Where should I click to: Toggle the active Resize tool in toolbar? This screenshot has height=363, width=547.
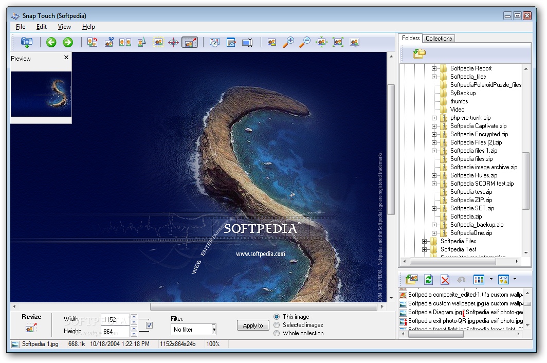[x=190, y=43]
